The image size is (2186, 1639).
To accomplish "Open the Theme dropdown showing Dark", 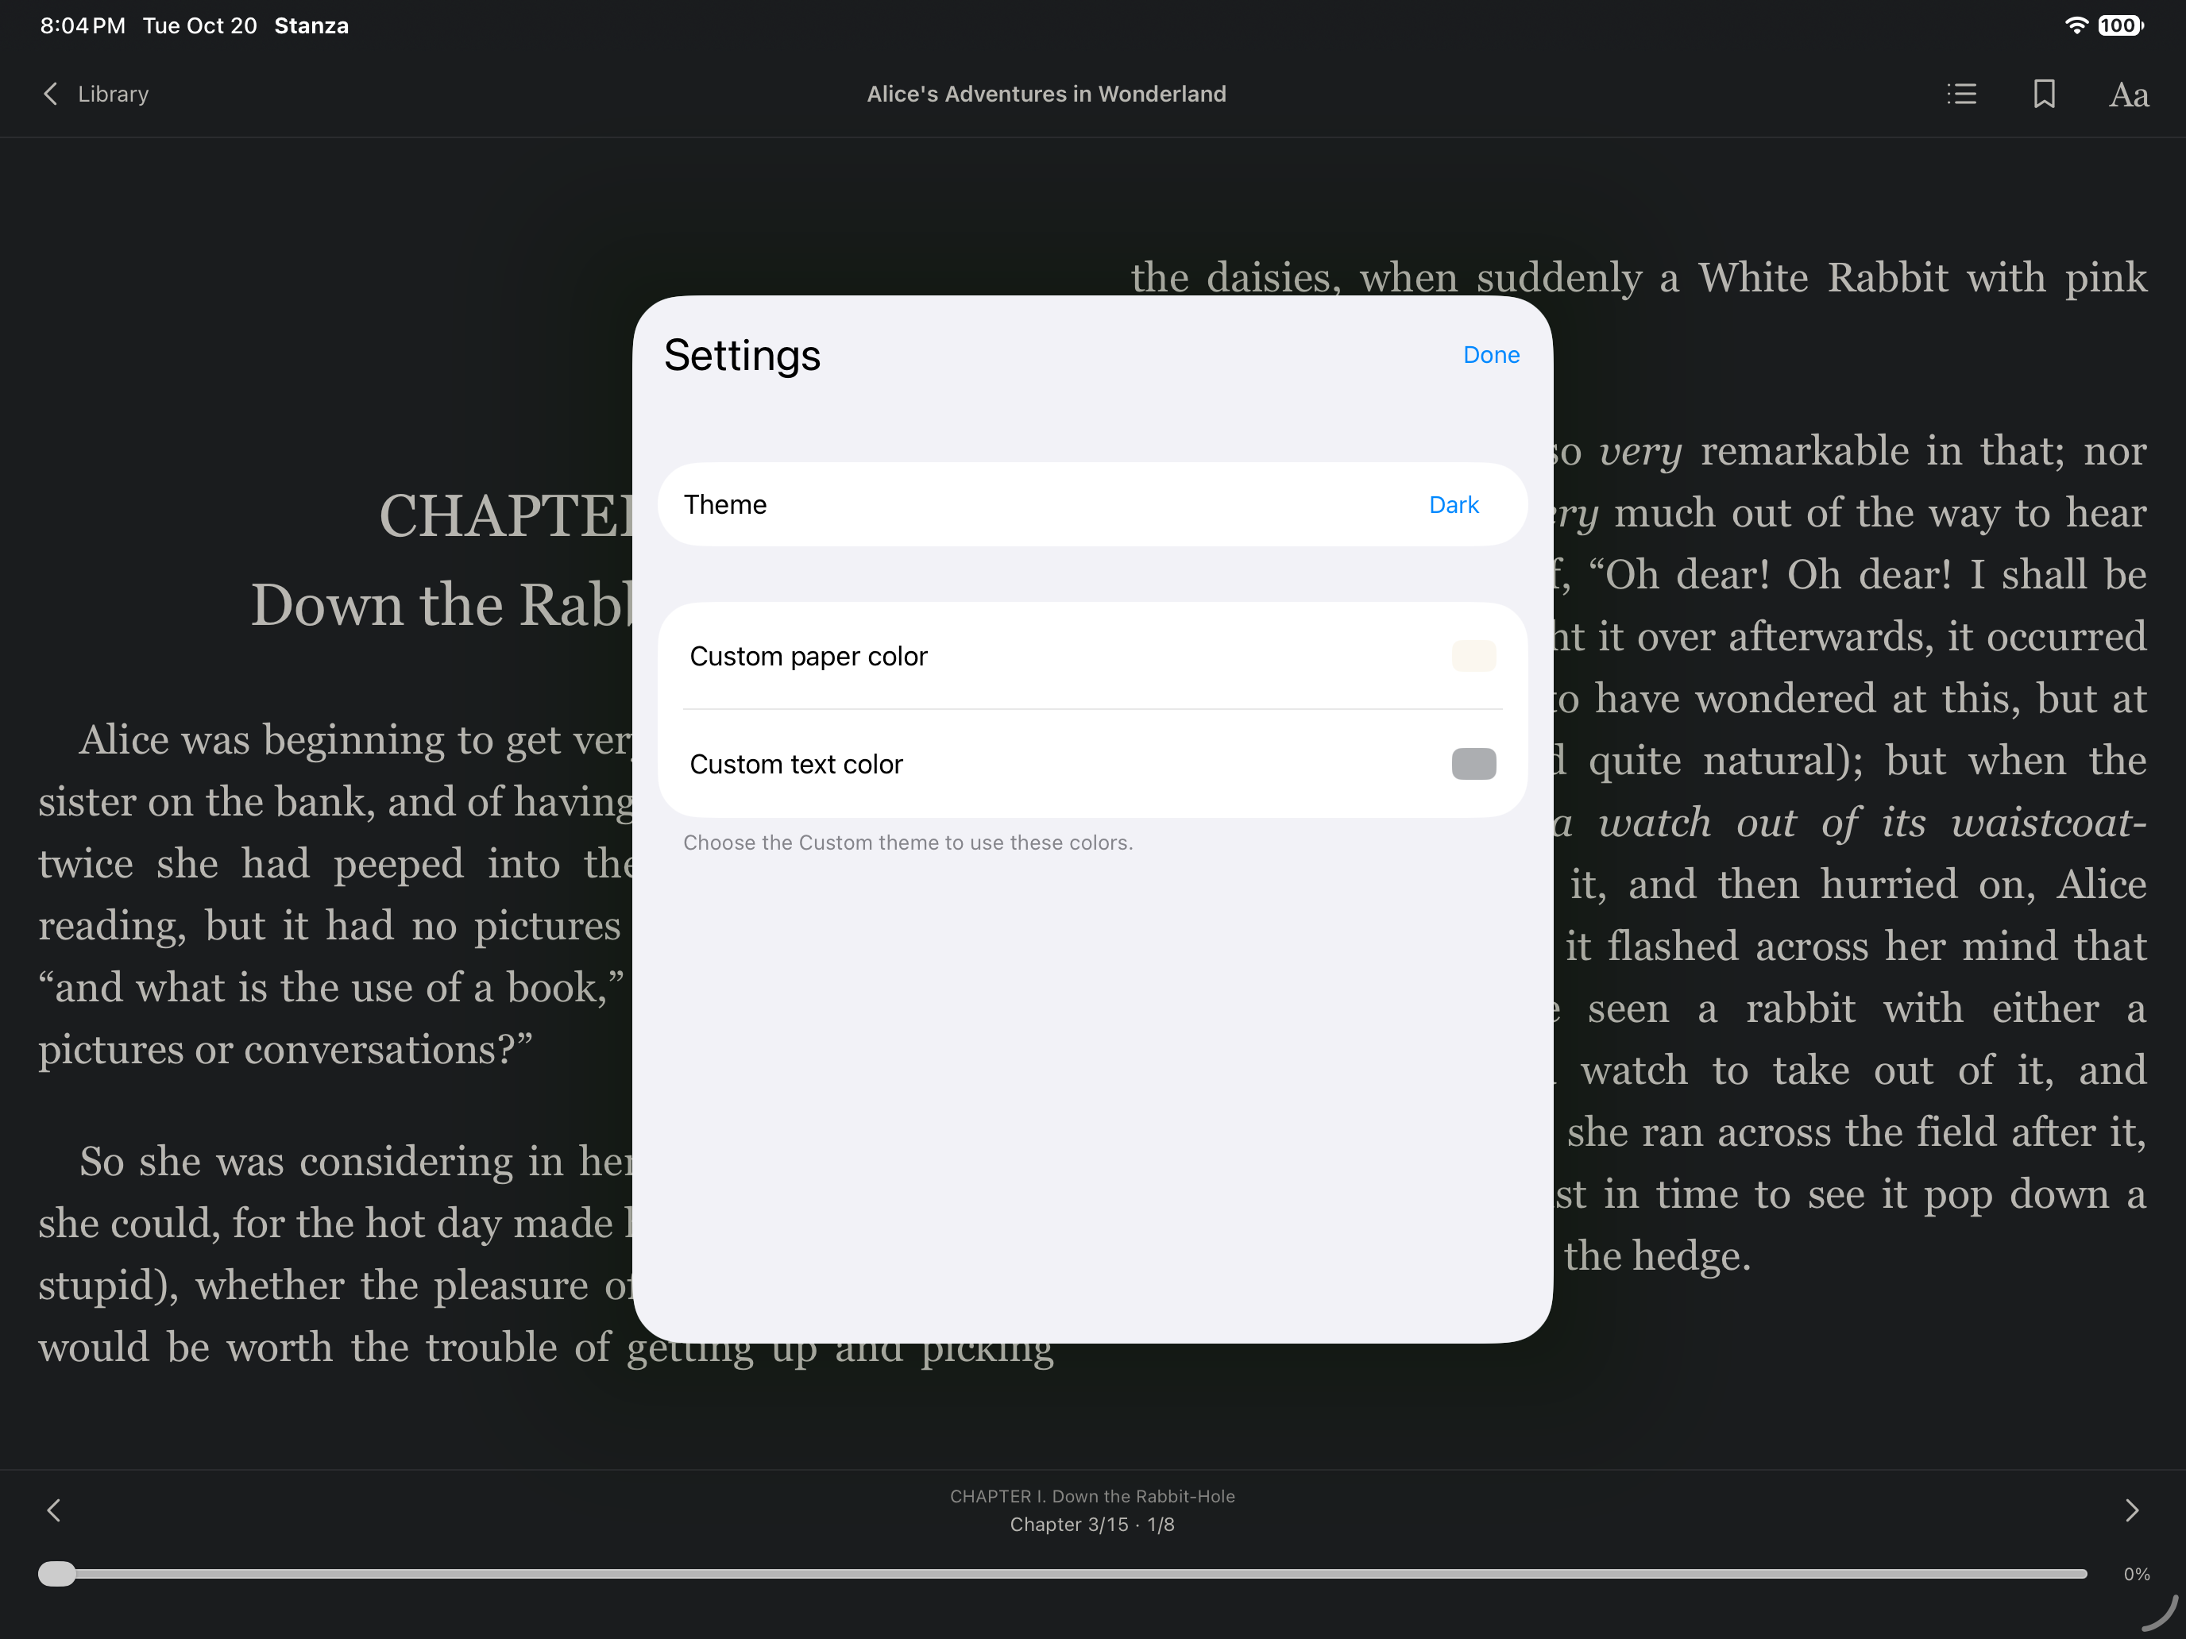I will coord(1454,505).
